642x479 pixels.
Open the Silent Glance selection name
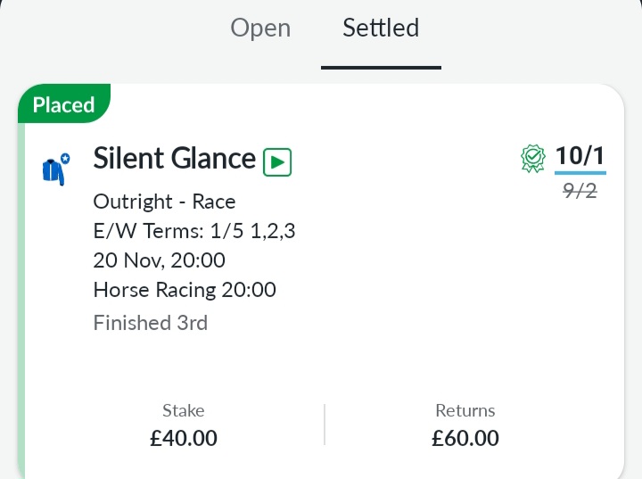pyautogui.click(x=175, y=158)
